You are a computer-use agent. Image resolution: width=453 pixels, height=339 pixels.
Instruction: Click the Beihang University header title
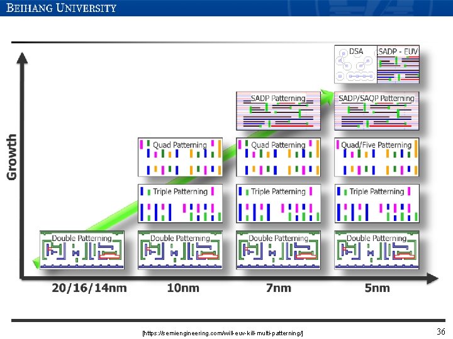(x=61, y=8)
